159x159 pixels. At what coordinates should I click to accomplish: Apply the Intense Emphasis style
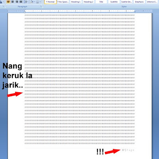coord(152,2)
